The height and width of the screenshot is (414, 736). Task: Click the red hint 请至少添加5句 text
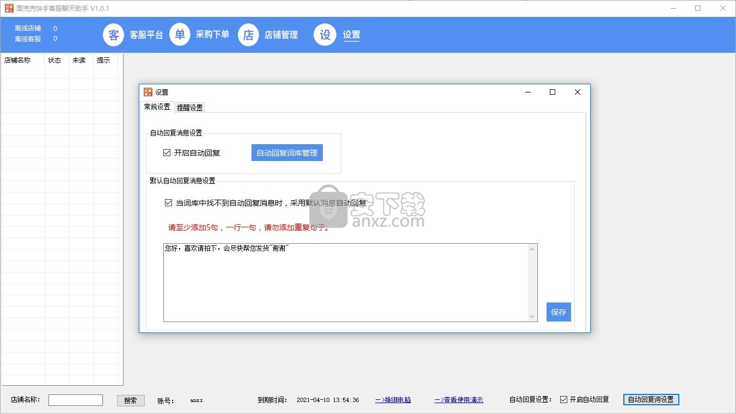(x=249, y=227)
